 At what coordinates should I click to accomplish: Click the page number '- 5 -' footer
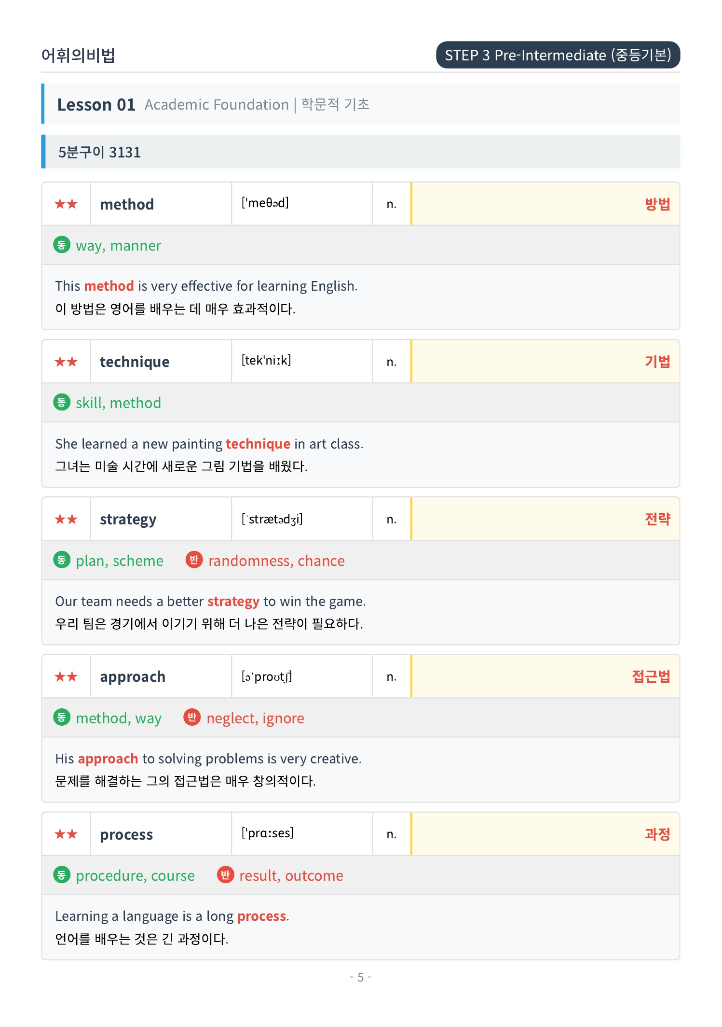pos(361,977)
